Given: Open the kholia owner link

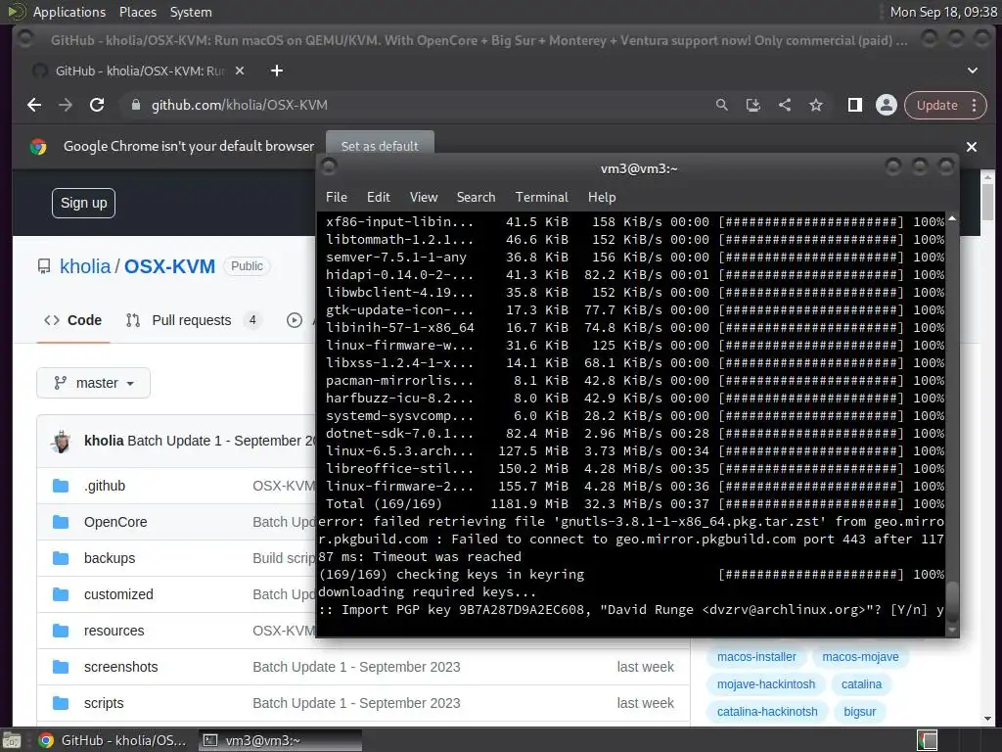Looking at the screenshot, I should (85, 266).
